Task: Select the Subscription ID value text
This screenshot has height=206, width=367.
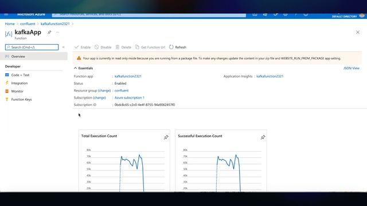Action: (x=145, y=105)
